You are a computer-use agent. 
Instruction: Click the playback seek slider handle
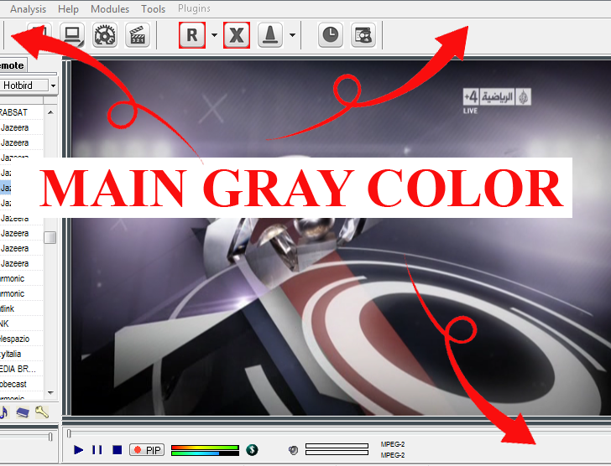[69, 433]
